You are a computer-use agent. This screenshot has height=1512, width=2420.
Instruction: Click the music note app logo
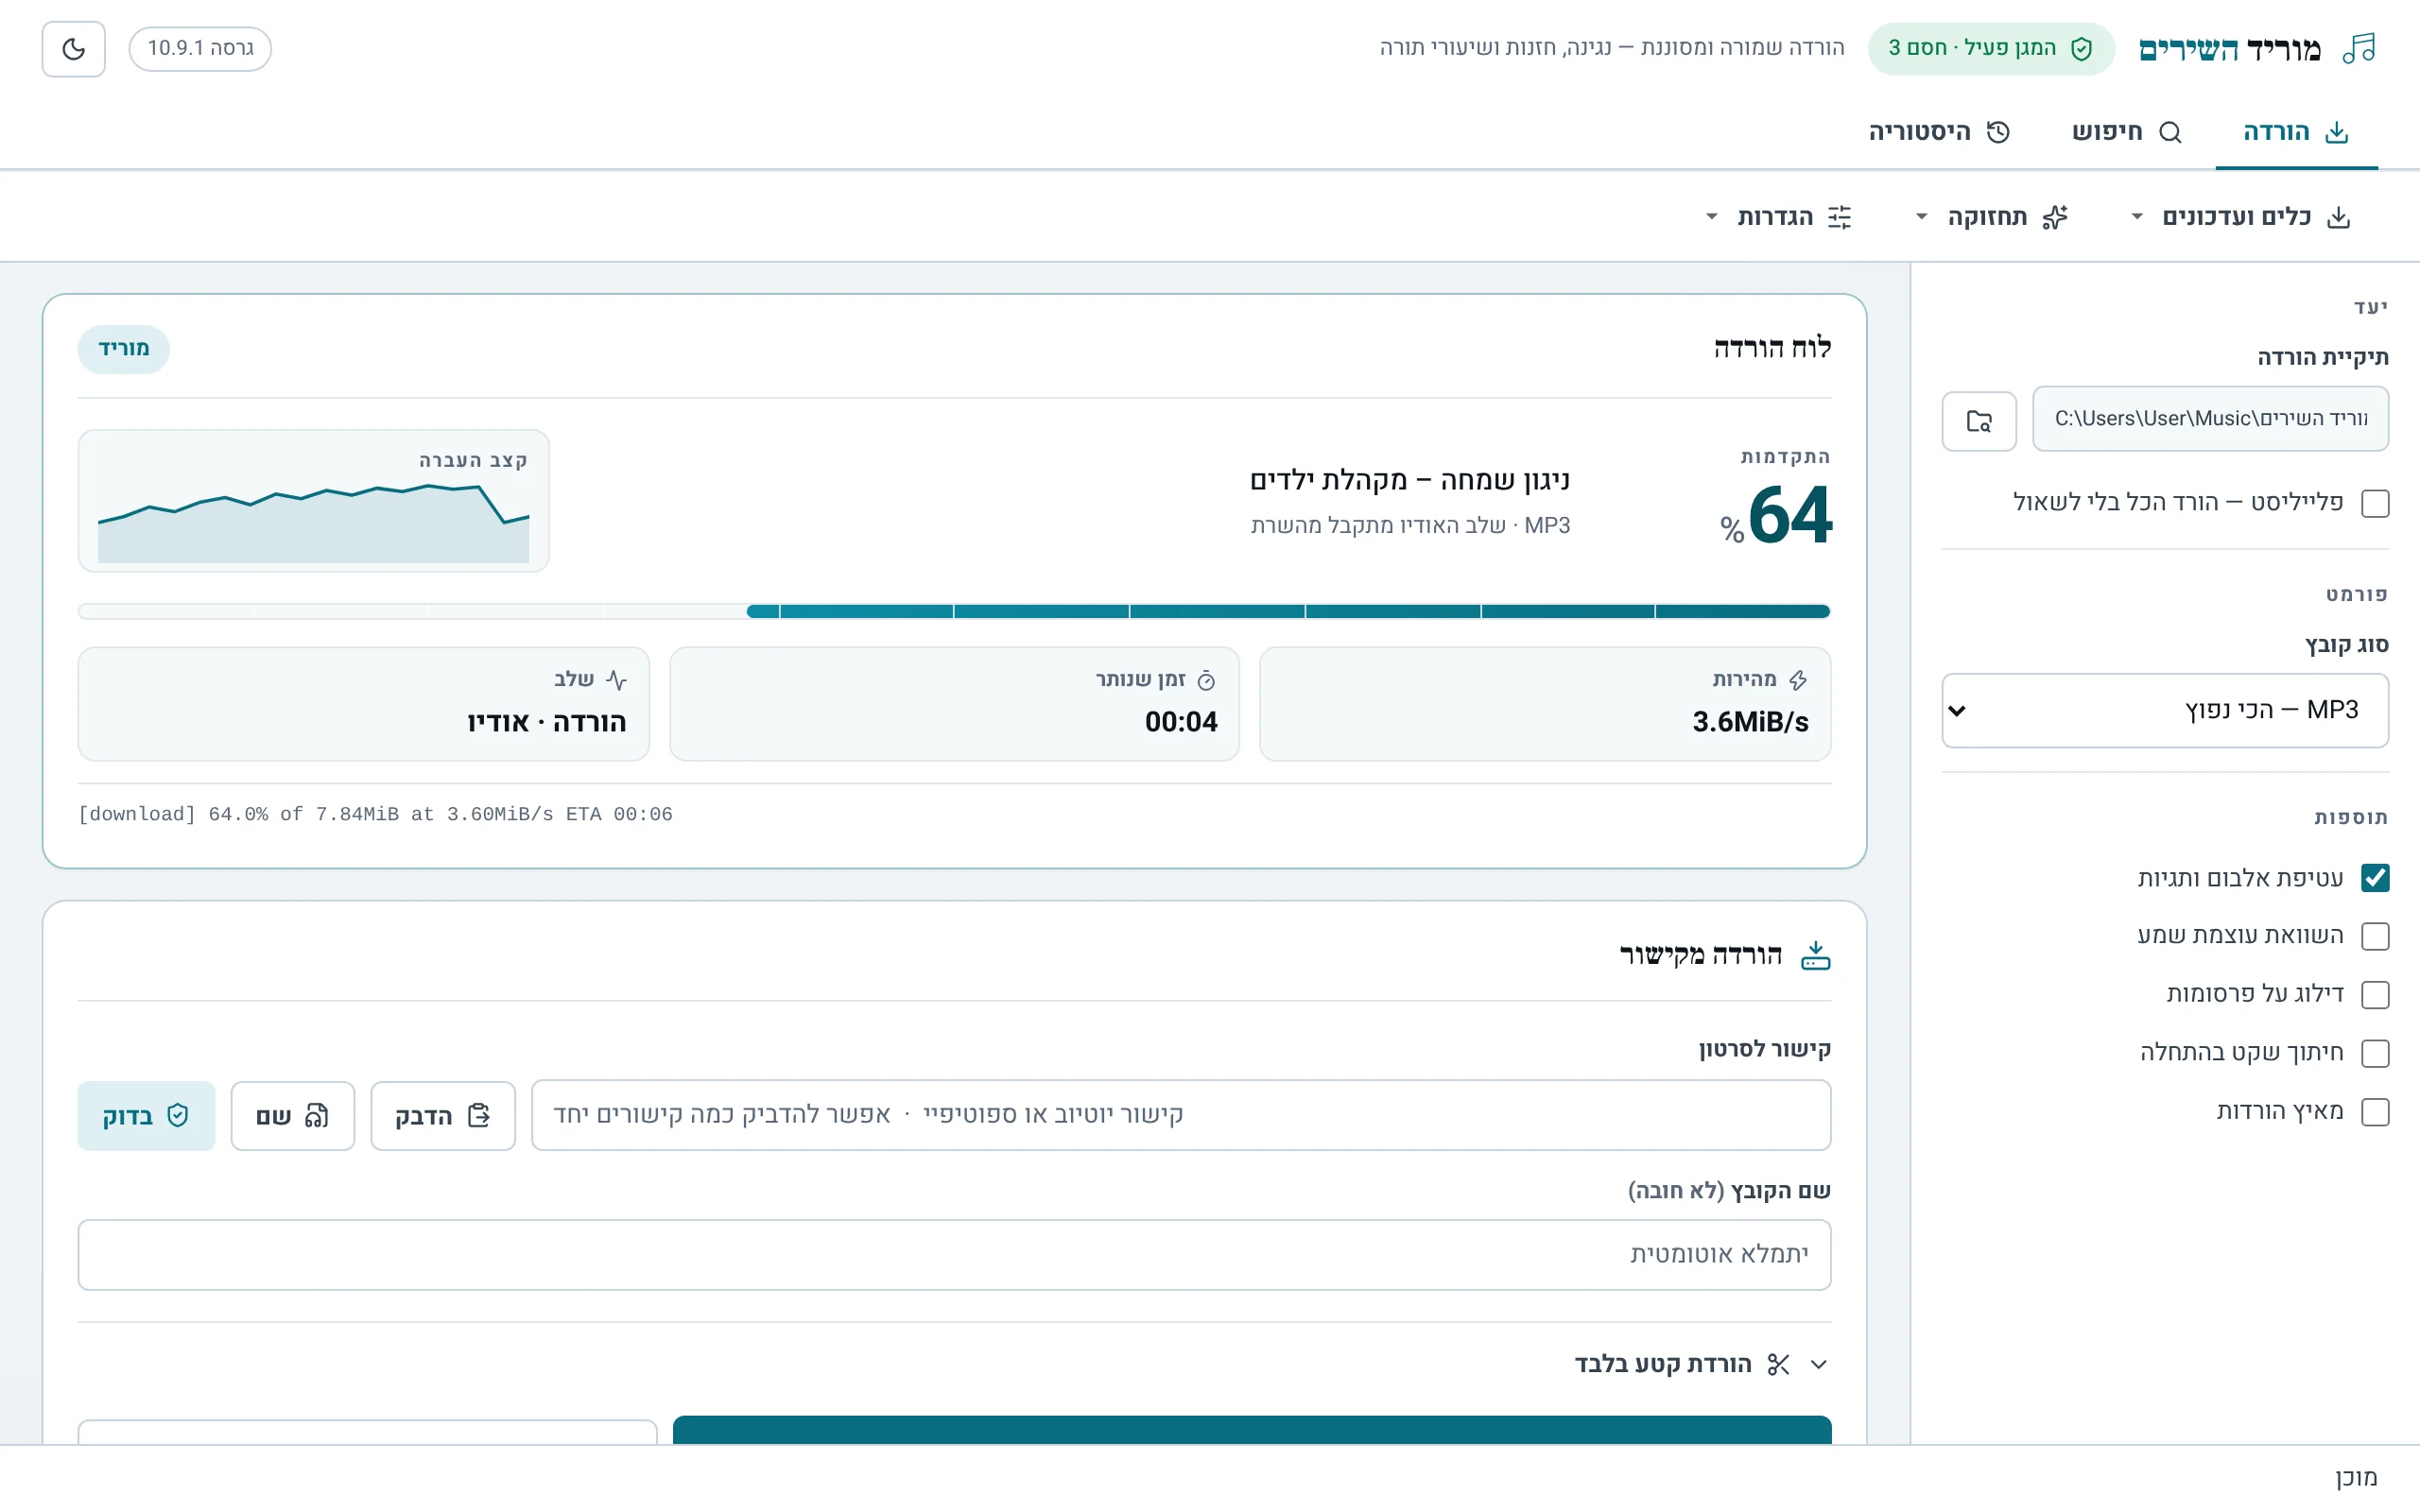pyautogui.click(x=2359, y=48)
